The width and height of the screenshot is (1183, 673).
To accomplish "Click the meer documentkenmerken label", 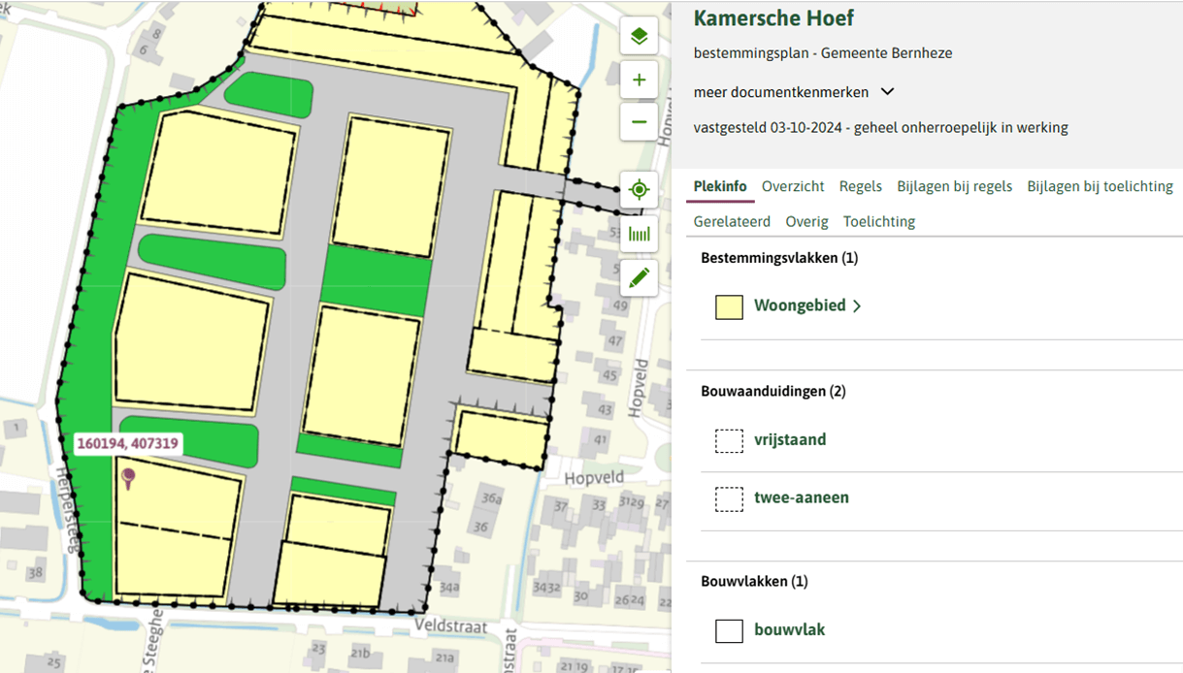I will [781, 92].
